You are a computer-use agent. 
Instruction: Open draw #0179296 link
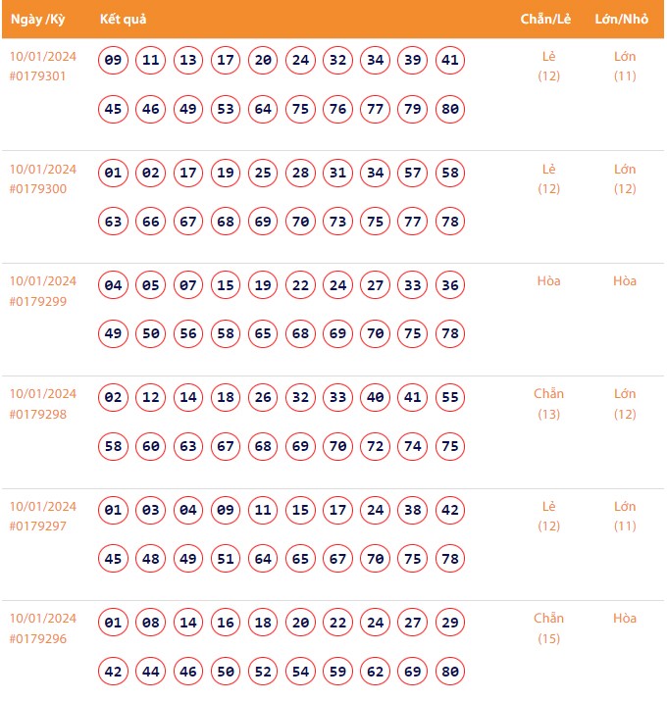pyautogui.click(x=38, y=638)
